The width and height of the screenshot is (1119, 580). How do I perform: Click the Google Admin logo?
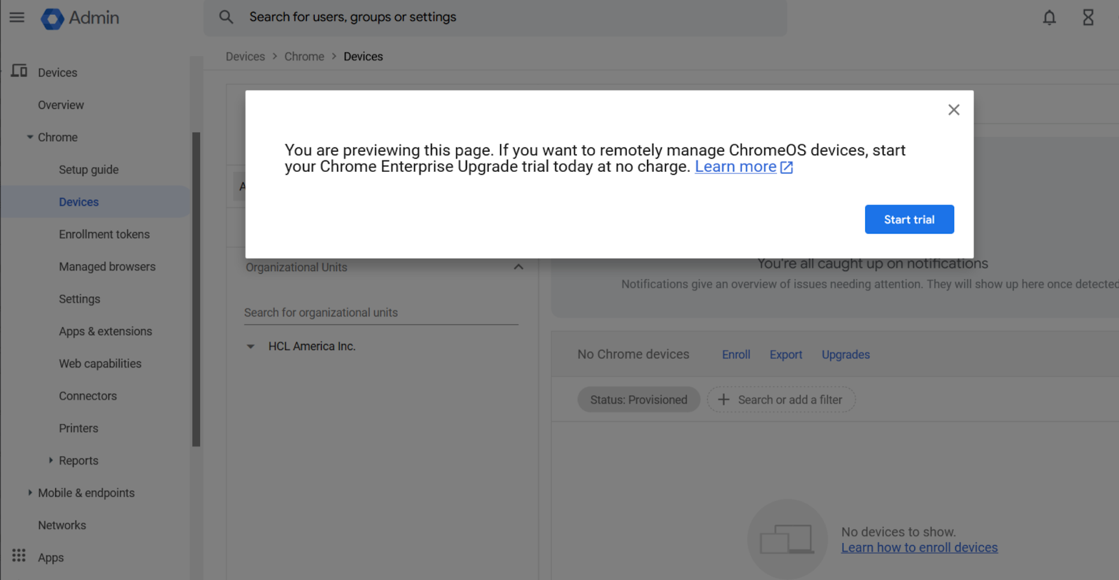click(52, 18)
